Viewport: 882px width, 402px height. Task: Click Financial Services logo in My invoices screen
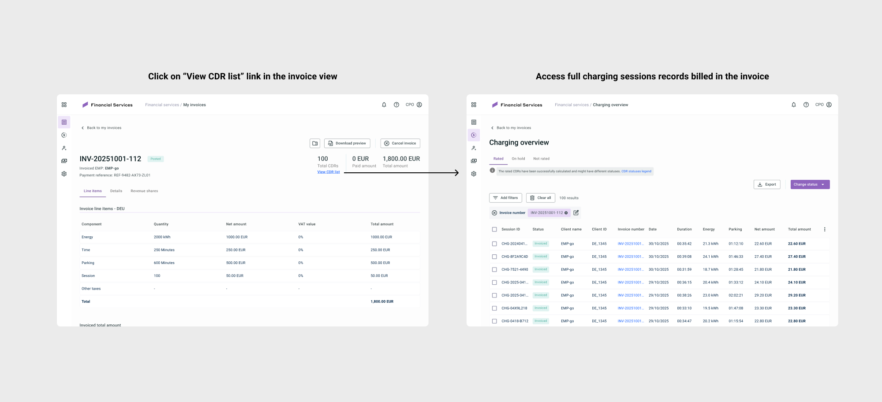tap(107, 105)
